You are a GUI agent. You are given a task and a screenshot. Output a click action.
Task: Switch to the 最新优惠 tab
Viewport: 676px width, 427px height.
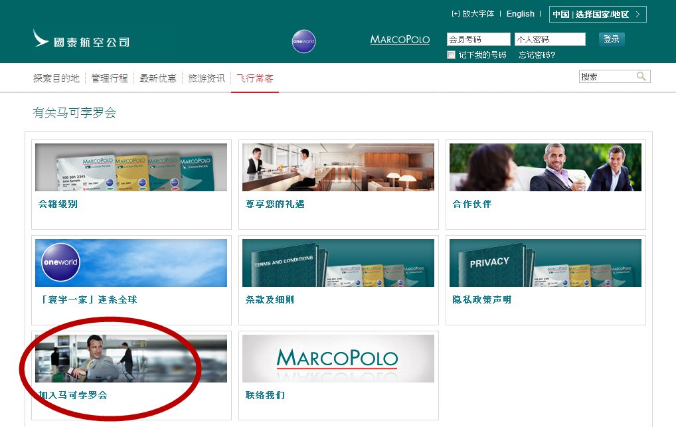(158, 77)
